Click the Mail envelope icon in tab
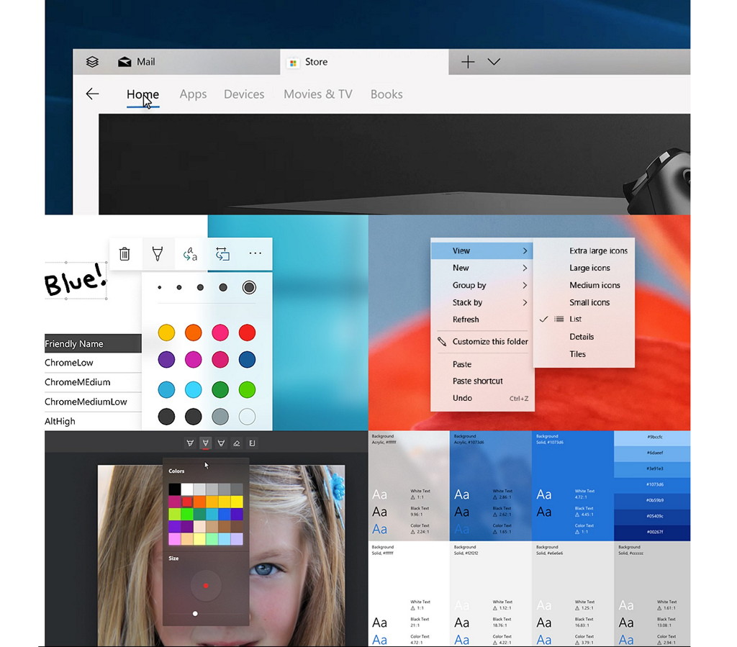Image resolution: width=737 pixels, height=647 pixels. tap(125, 62)
